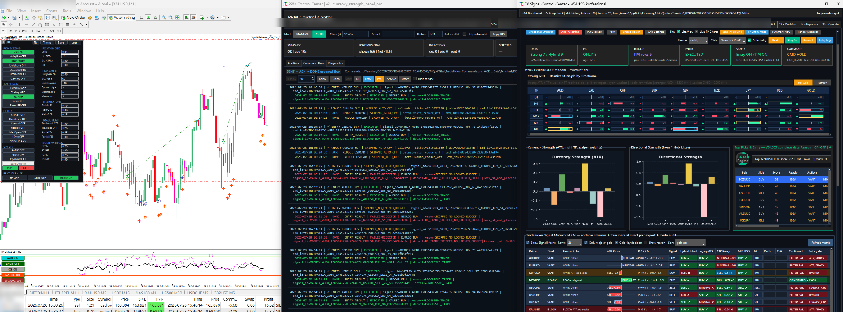
Task: Open New Order in MetaTrader toolbar
Action: point(73,18)
